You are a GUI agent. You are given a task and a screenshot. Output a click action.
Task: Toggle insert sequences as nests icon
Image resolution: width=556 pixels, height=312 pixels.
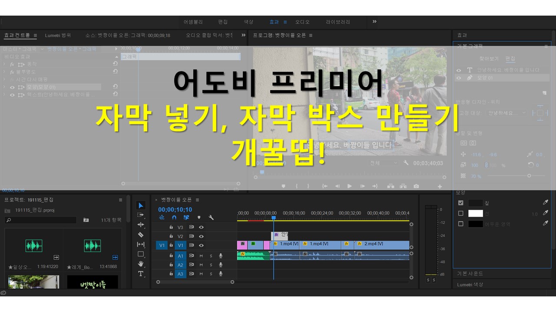tap(162, 218)
